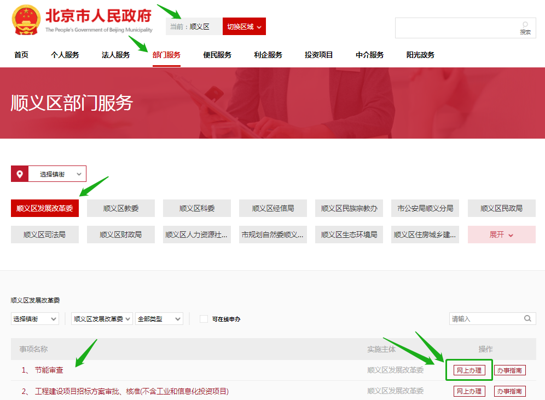
Task: Click the 请输入 search field
Action: [492, 318]
